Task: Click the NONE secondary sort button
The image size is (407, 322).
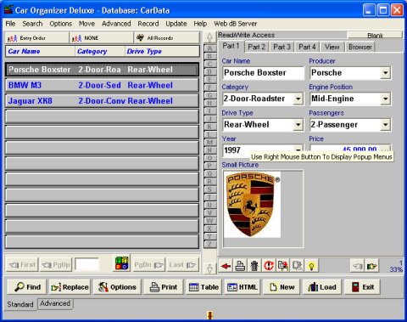Action: (101, 38)
